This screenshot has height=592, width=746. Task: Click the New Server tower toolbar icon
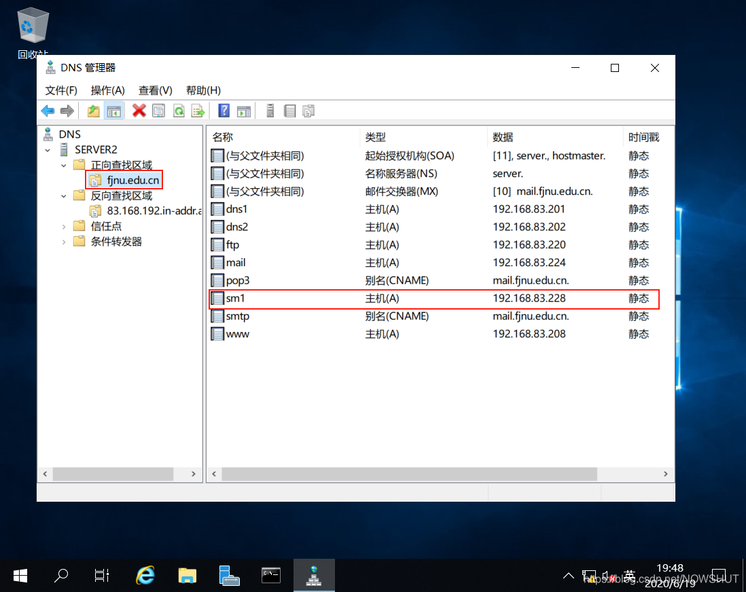click(270, 111)
